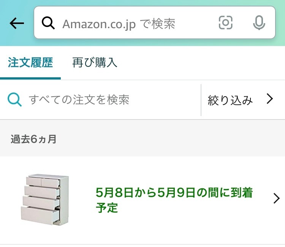The width and height of the screenshot is (285, 247).
Task: Tap the 到着 word in the green status
Action: pyautogui.click(x=242, y=193)
